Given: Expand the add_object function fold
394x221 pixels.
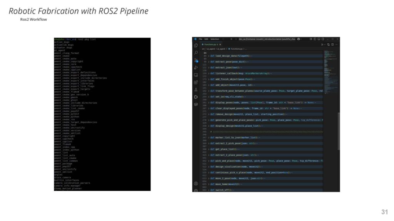Looking at the screenshot, I should (209, 85).
